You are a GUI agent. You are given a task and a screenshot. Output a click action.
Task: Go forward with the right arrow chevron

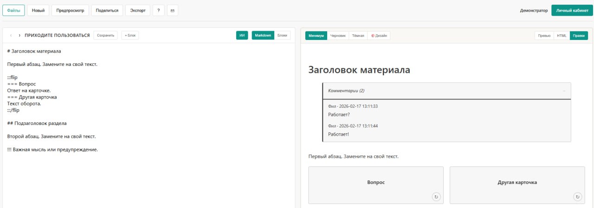pos(19,35)
